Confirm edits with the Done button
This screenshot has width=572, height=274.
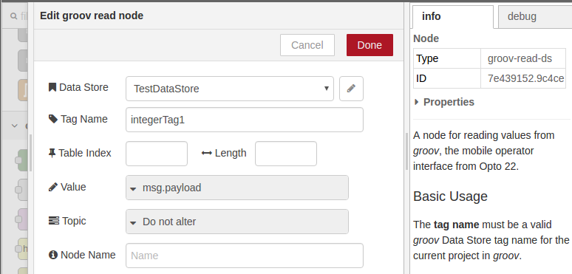(x=370, y=45)
